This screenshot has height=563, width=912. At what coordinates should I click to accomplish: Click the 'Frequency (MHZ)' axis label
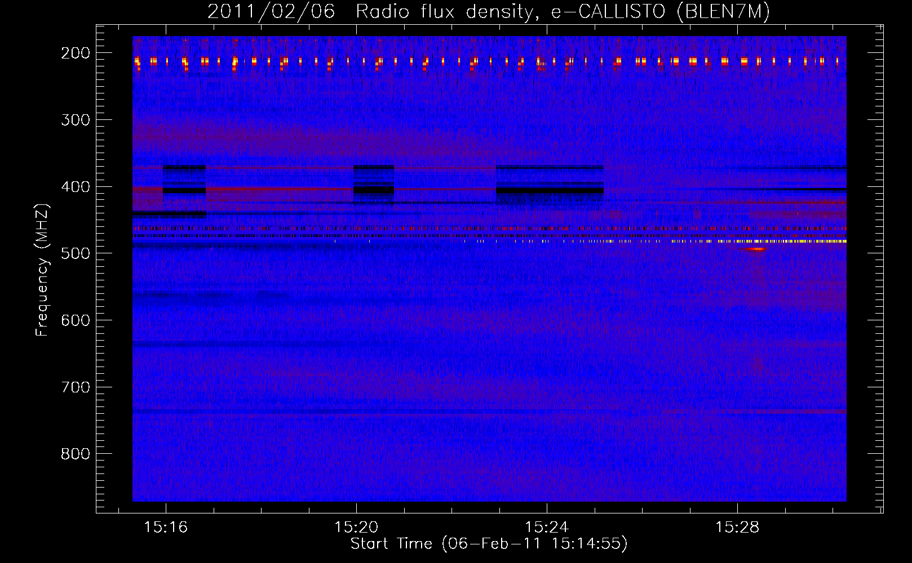coord(42,270)
